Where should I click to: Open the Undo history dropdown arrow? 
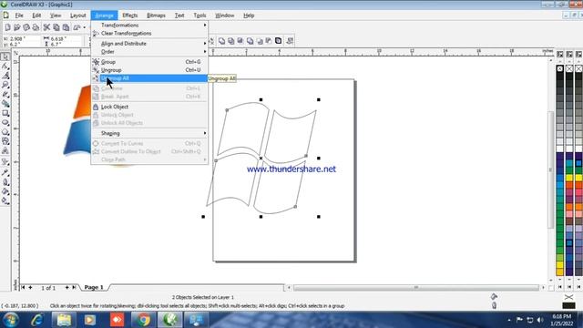85,27
